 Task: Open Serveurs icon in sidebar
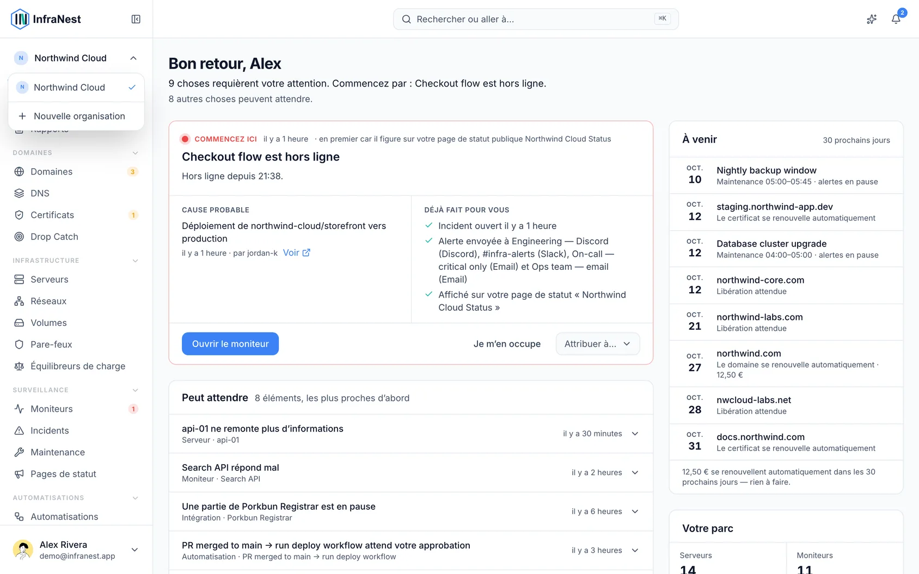(x=19, y=279)
